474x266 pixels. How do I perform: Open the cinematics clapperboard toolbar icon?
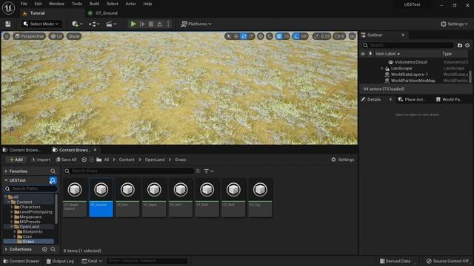(x=111, y=24)
